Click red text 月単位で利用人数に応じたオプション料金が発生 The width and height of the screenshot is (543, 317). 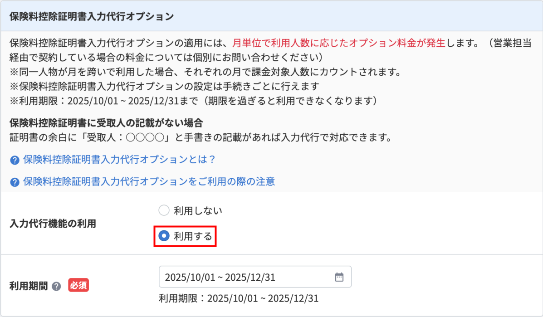(339, 43)
